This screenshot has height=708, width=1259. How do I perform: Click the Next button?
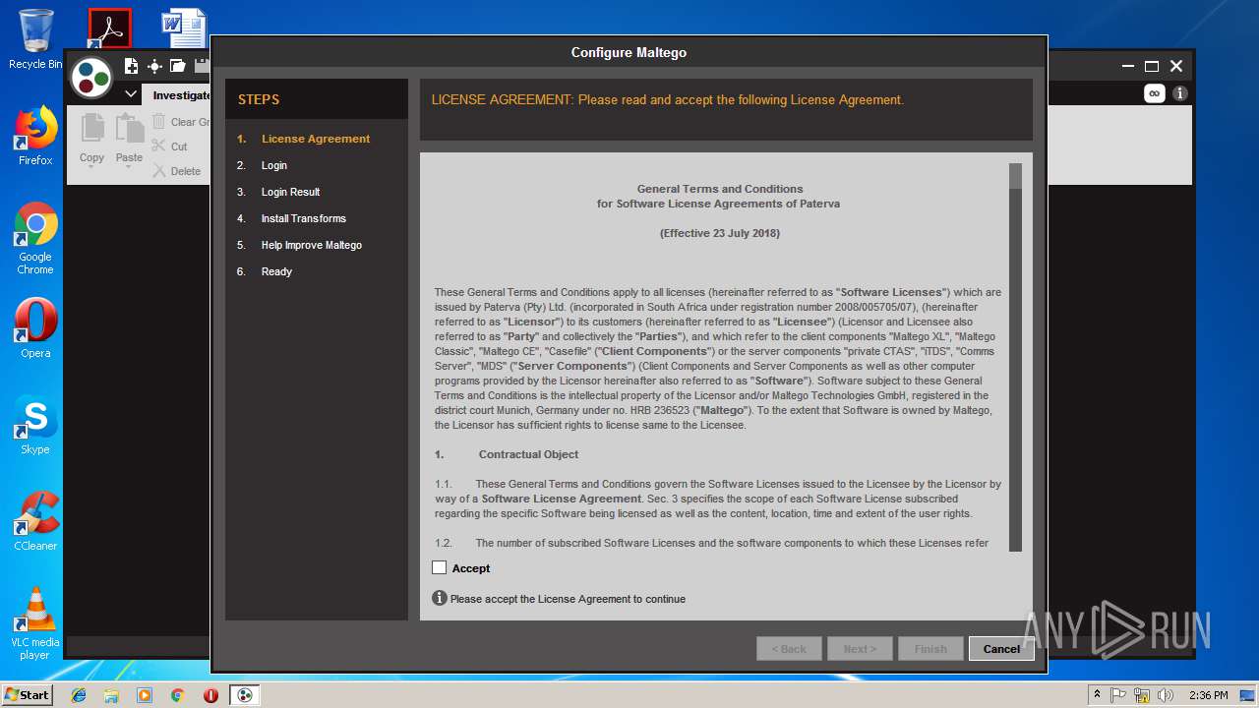click(x=860, y=649)
